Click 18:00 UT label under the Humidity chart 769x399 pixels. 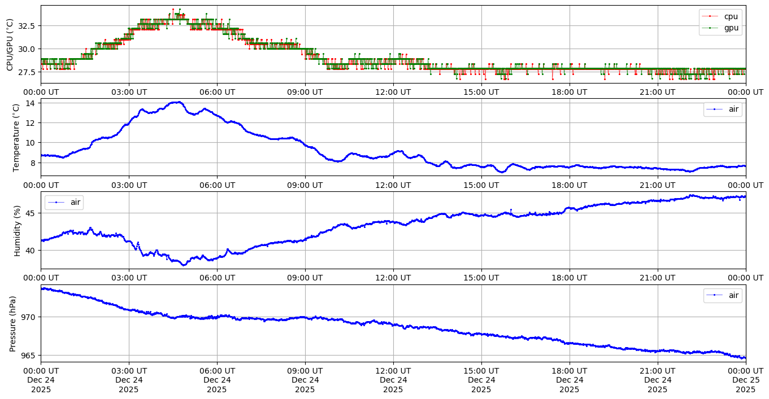(569, 278)
